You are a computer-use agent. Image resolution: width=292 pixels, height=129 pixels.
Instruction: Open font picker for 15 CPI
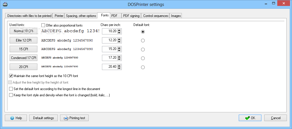(24, 49)
